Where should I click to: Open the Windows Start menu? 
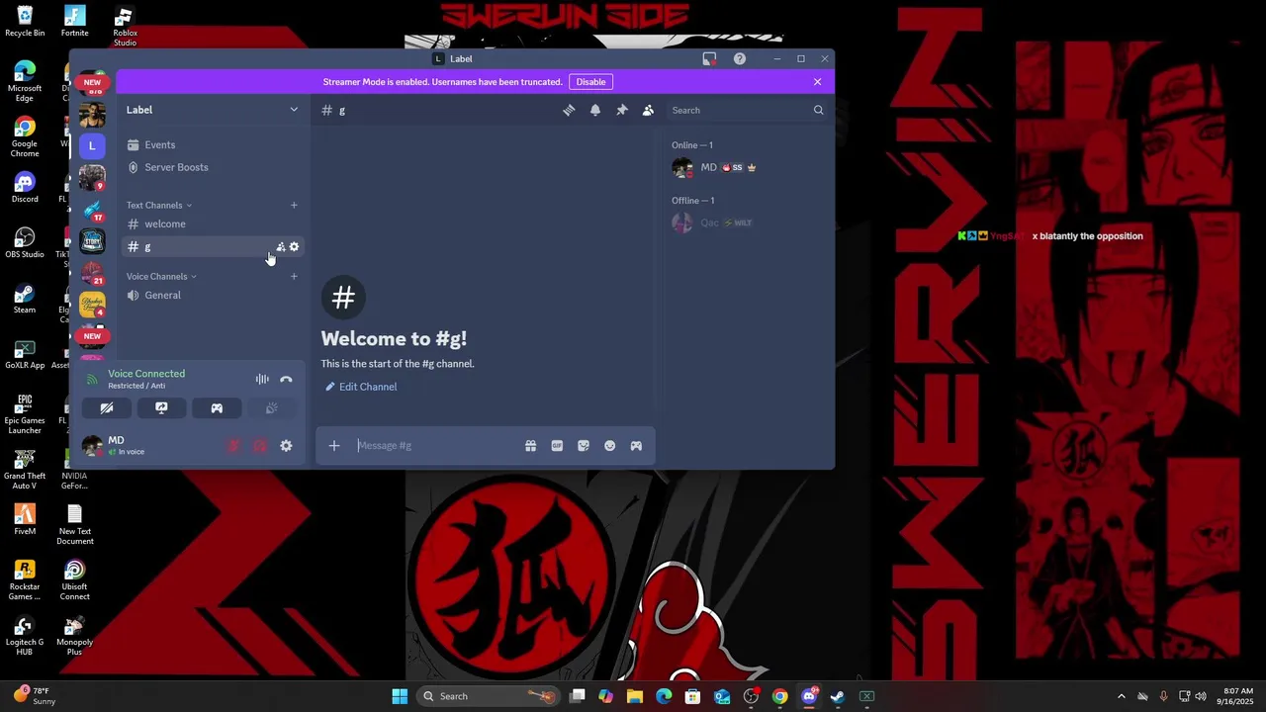tap(400, 696)
